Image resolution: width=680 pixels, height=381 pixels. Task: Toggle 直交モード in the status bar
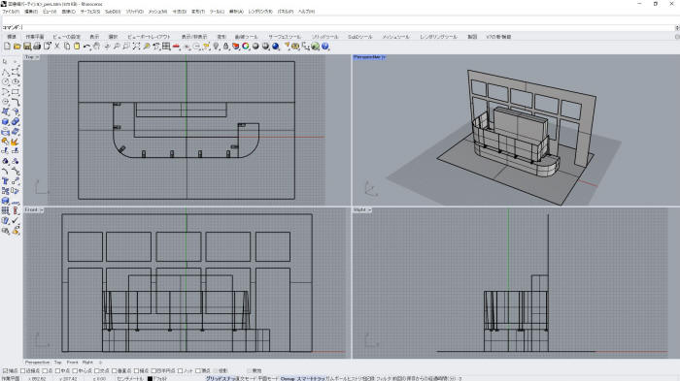click(x=246, y=378)
